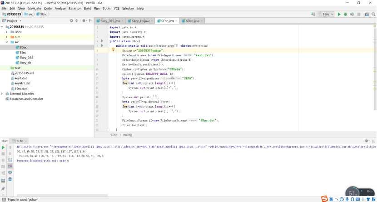
Task: Toggle the pin tab icon in the Run panel
Action: pyautogui.click(x=3, y=188)
